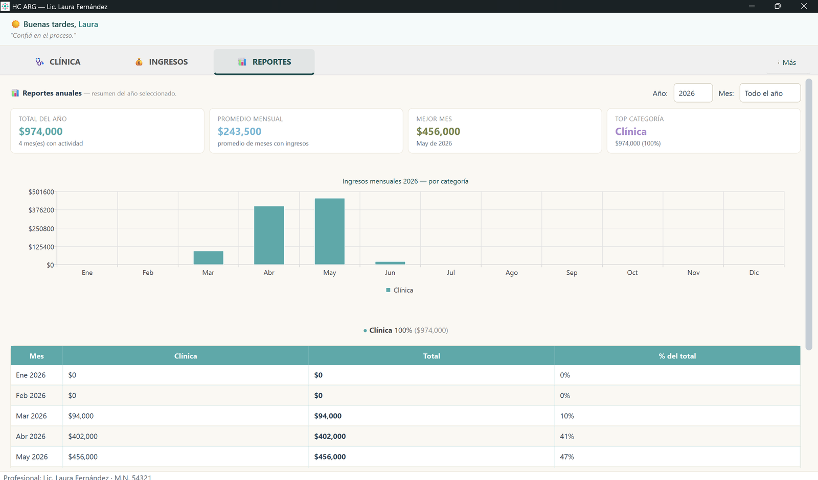Open the Mes dropdown showing Todo el año

click(770, 93)
